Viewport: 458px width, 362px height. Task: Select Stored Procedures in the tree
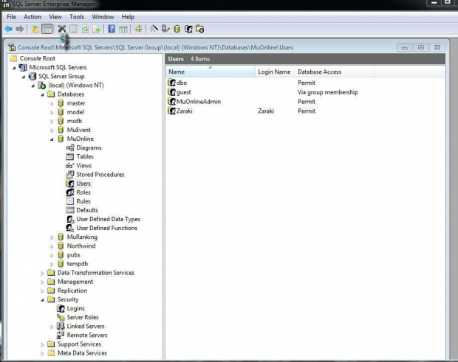point(100,175)
